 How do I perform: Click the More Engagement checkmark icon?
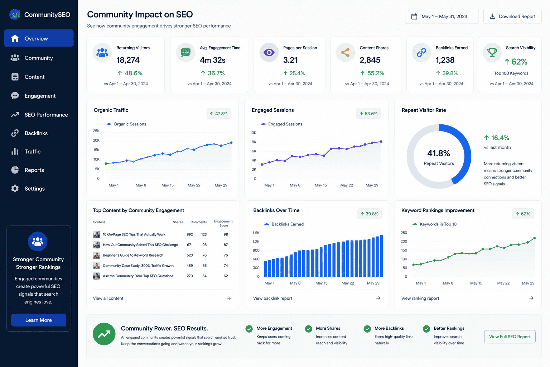pos(249,329)
